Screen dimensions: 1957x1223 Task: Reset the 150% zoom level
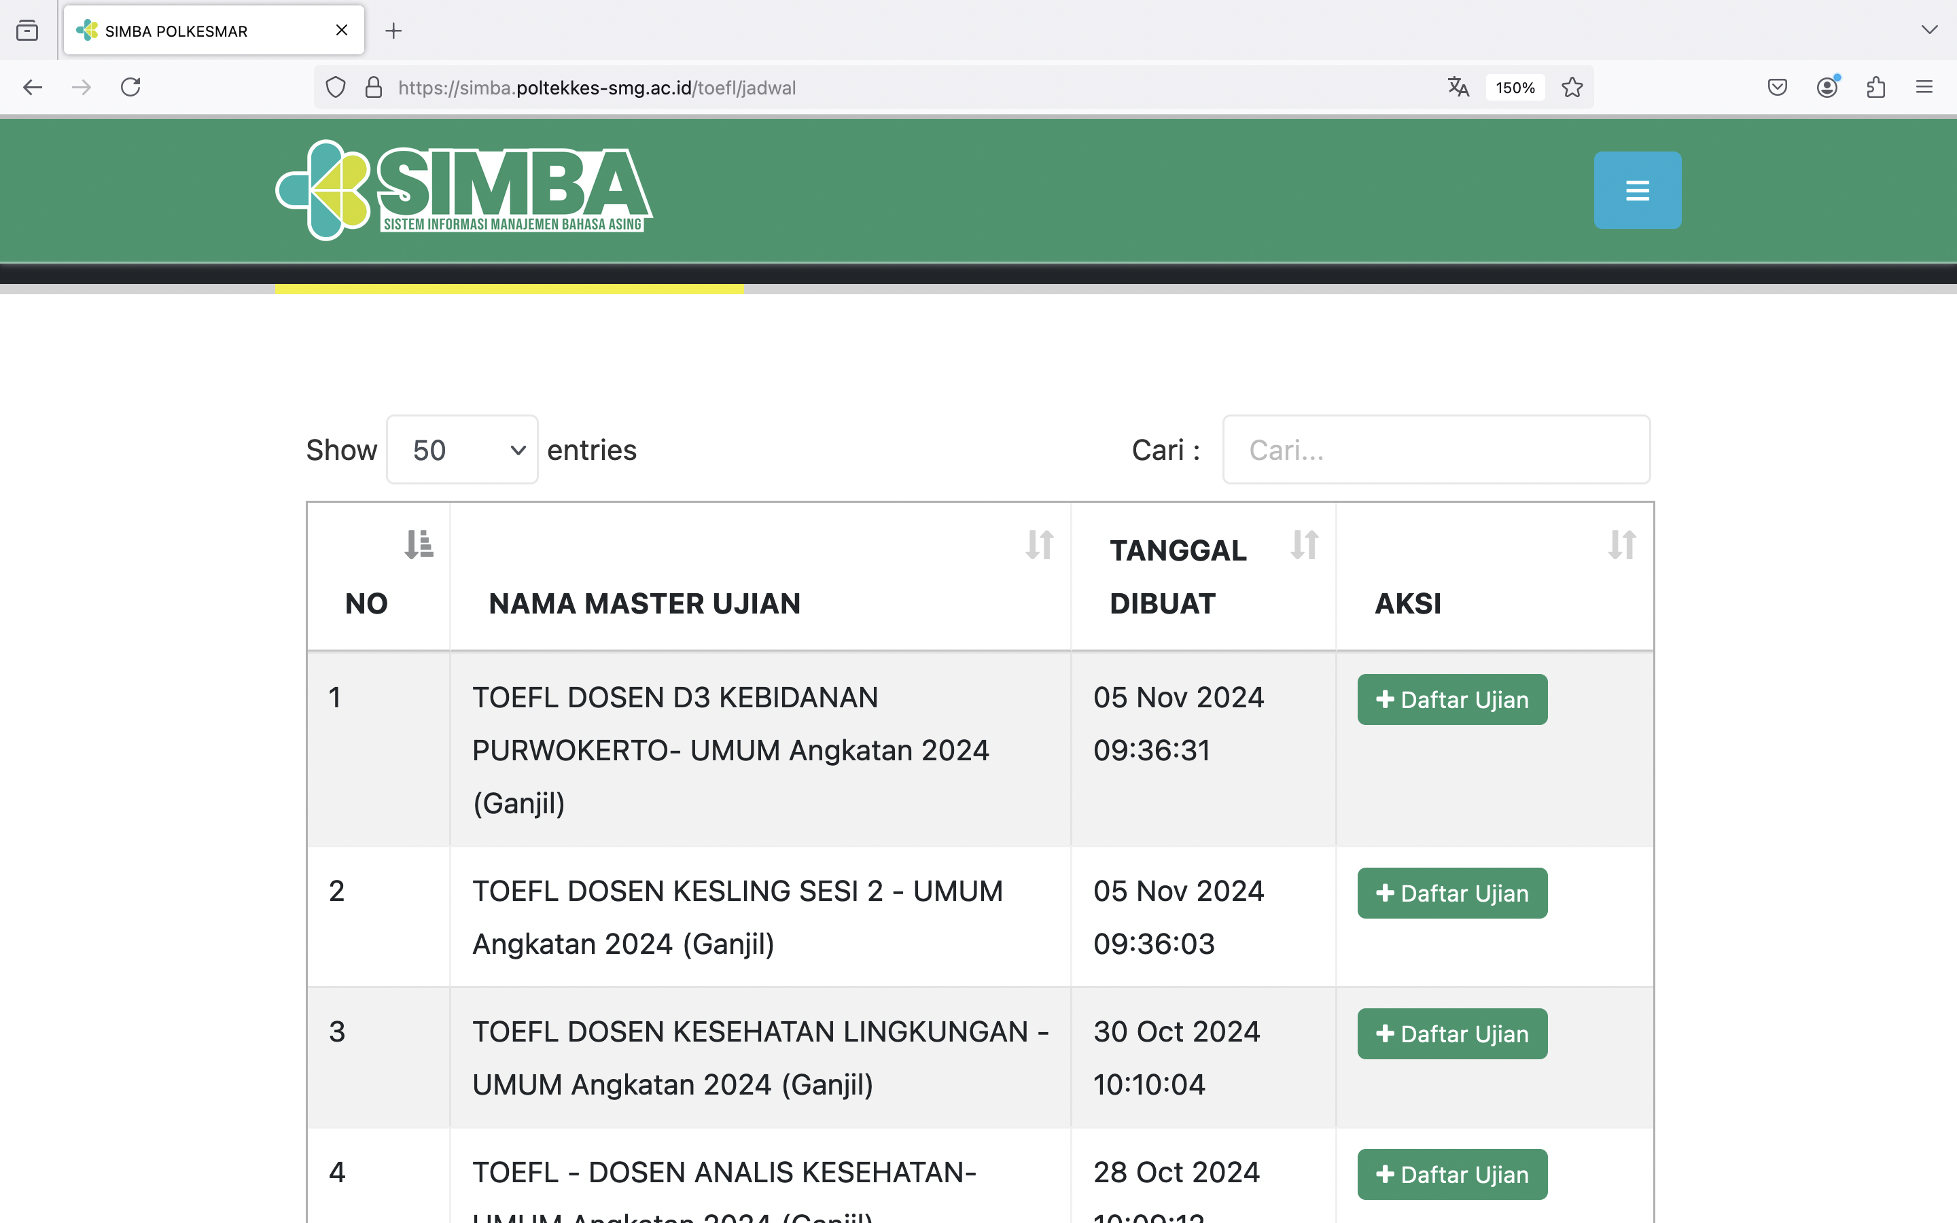(1515, 88)
